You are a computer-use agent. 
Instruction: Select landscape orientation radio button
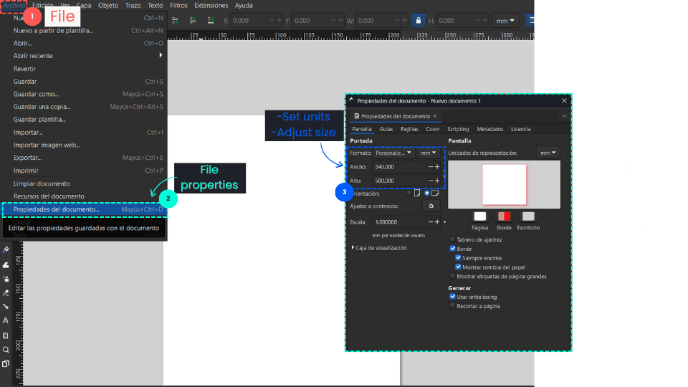428,193
